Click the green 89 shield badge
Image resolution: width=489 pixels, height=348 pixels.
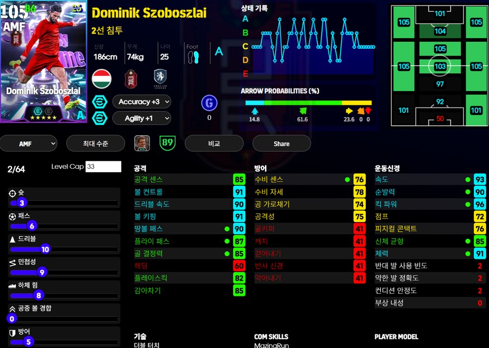167,143
